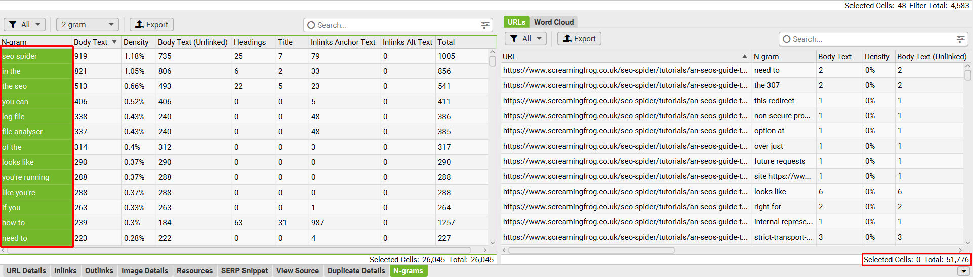Click the N-gram column header in the N-gram table
This screenshot has width=973, height=277.
point(36,42)
